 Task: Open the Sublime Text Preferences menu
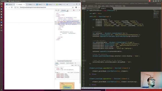(x=118, y=6)
